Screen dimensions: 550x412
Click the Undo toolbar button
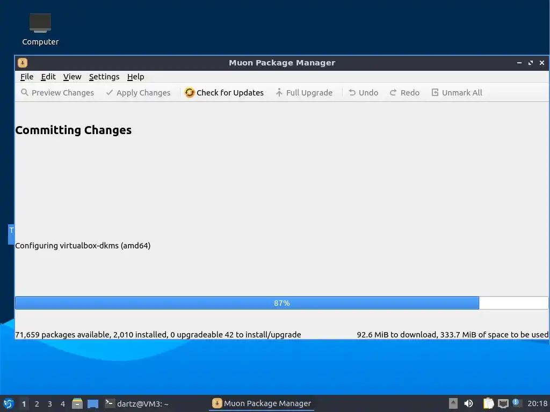click(x=364, y=92)
